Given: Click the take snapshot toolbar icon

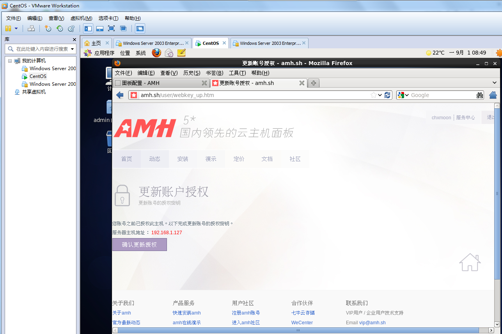Looking at the screenshot, I should coord(48,28).
